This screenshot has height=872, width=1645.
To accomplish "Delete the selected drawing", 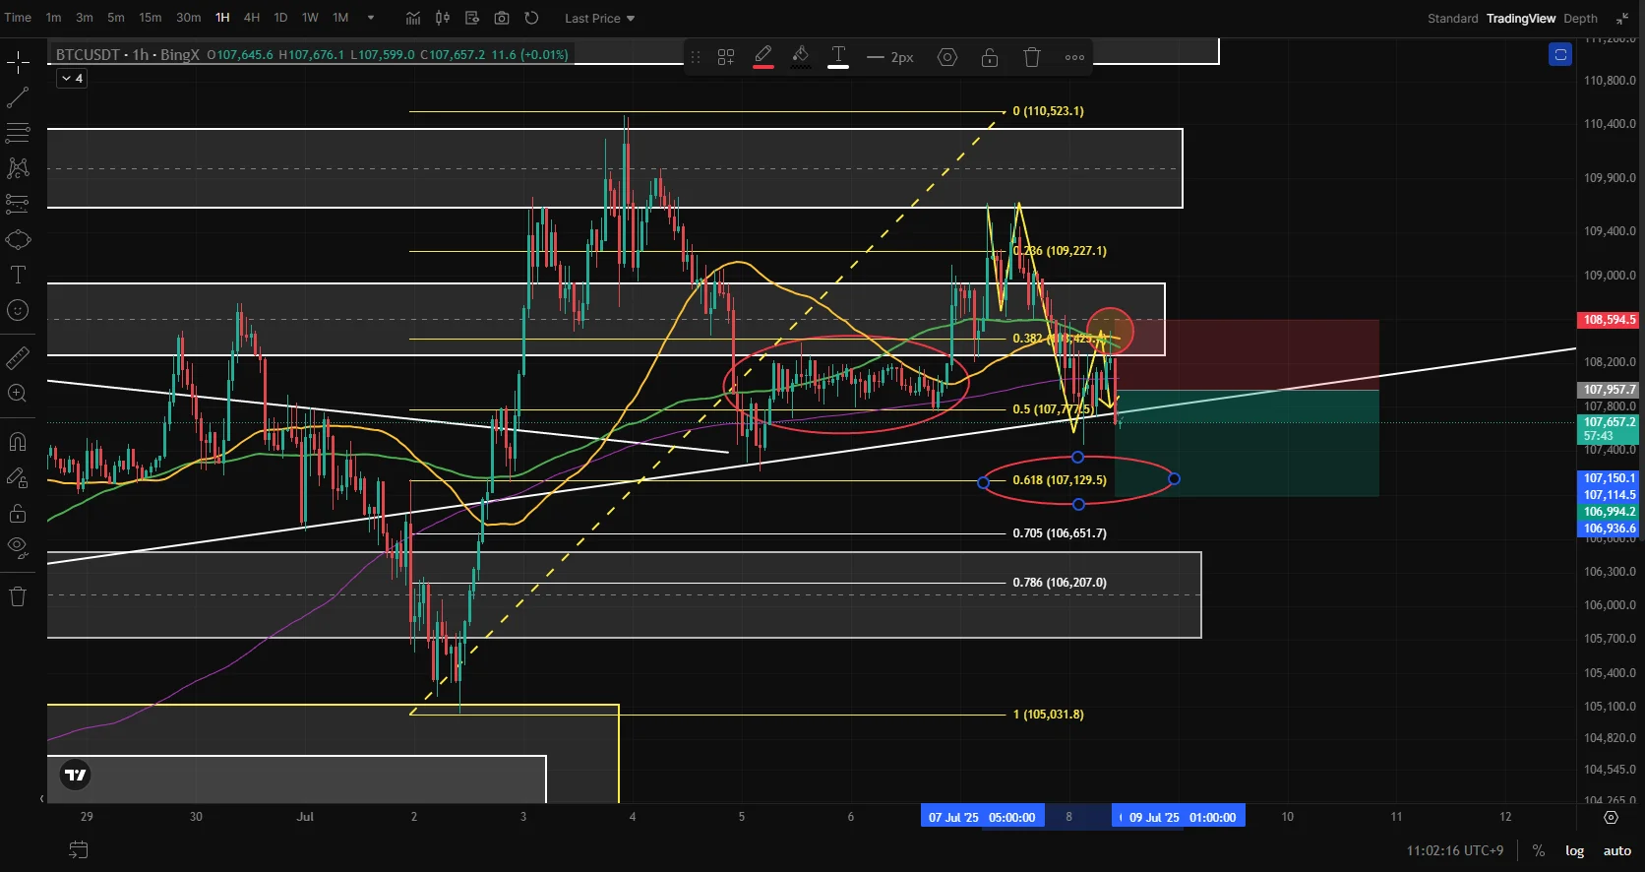I will (1032, 57).
